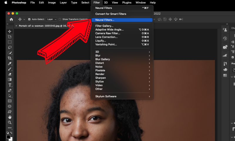
Task: Open the Apple menu
Action: (6, 2)
